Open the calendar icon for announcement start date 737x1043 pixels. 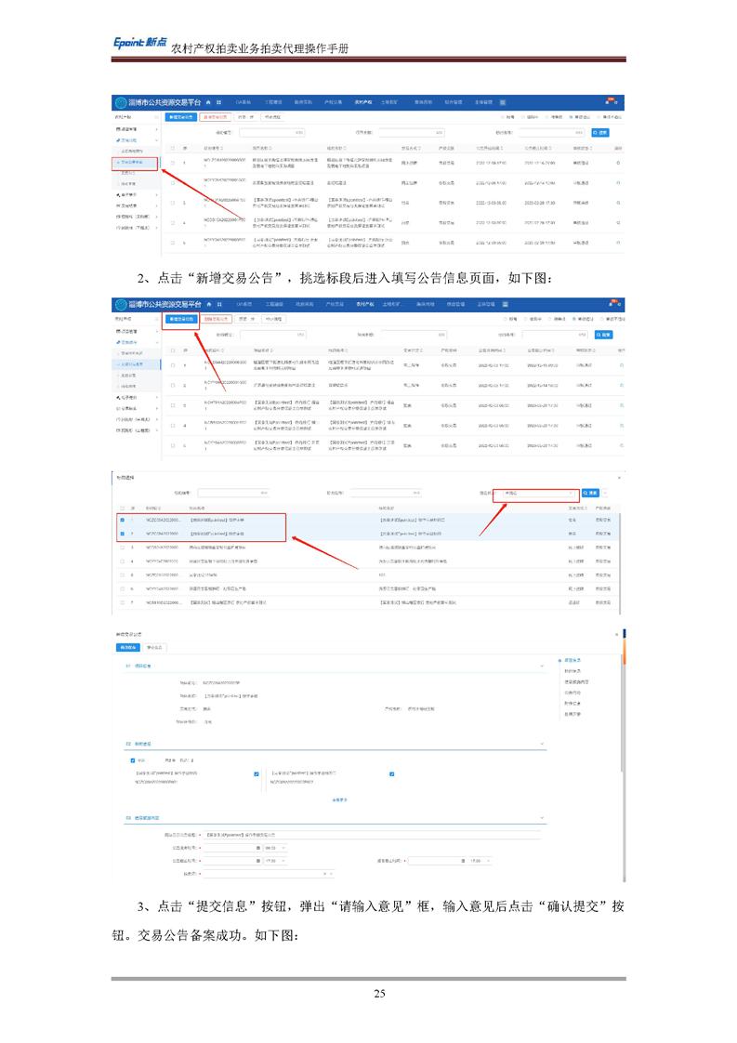pos(258,848)
